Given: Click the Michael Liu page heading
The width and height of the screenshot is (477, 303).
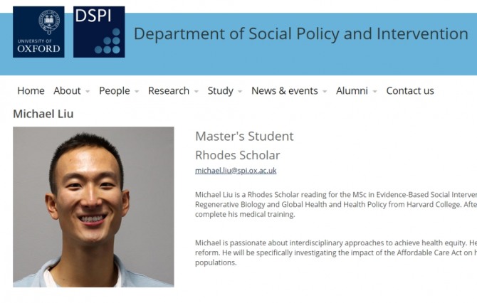Looking at the screenshot, I should 43,114.
